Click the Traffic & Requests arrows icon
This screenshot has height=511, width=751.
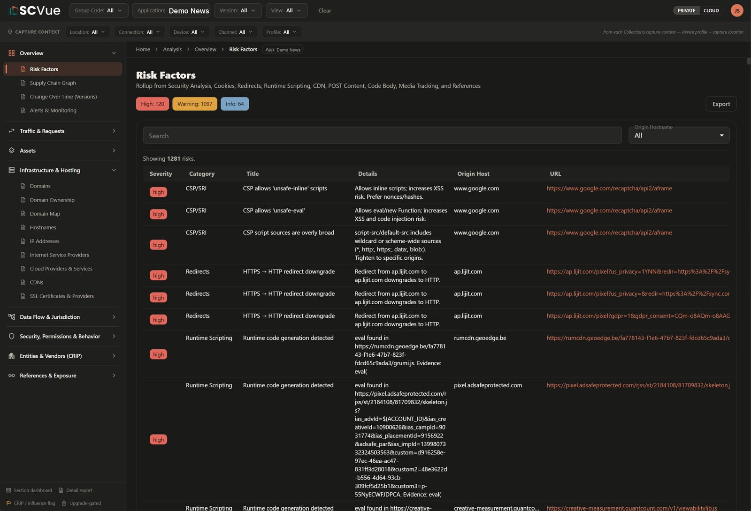pos(12,131)
